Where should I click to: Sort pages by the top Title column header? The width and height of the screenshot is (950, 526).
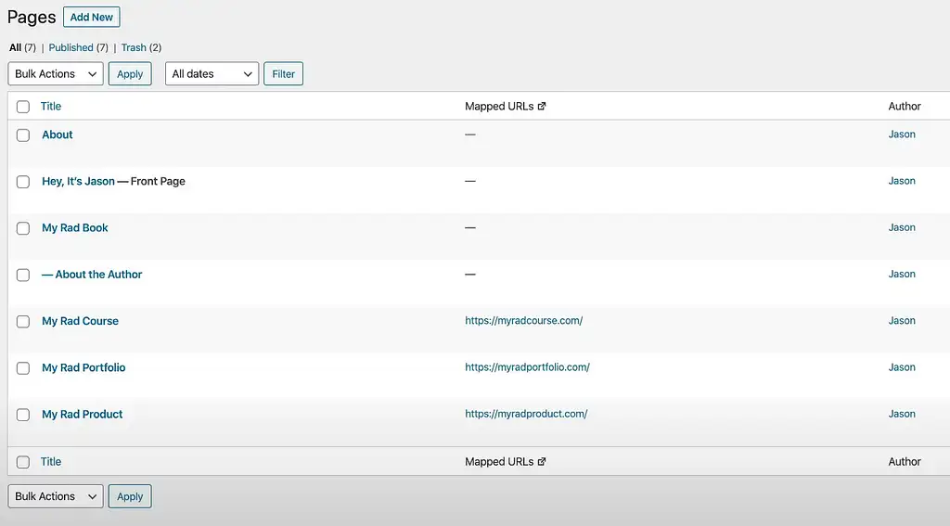tap(51, 106)
